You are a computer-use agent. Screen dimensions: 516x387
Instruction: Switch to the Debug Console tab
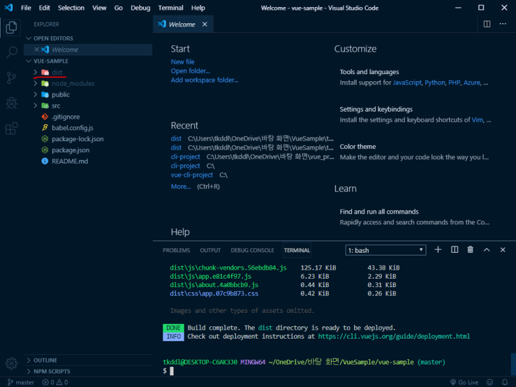(252, 250)
